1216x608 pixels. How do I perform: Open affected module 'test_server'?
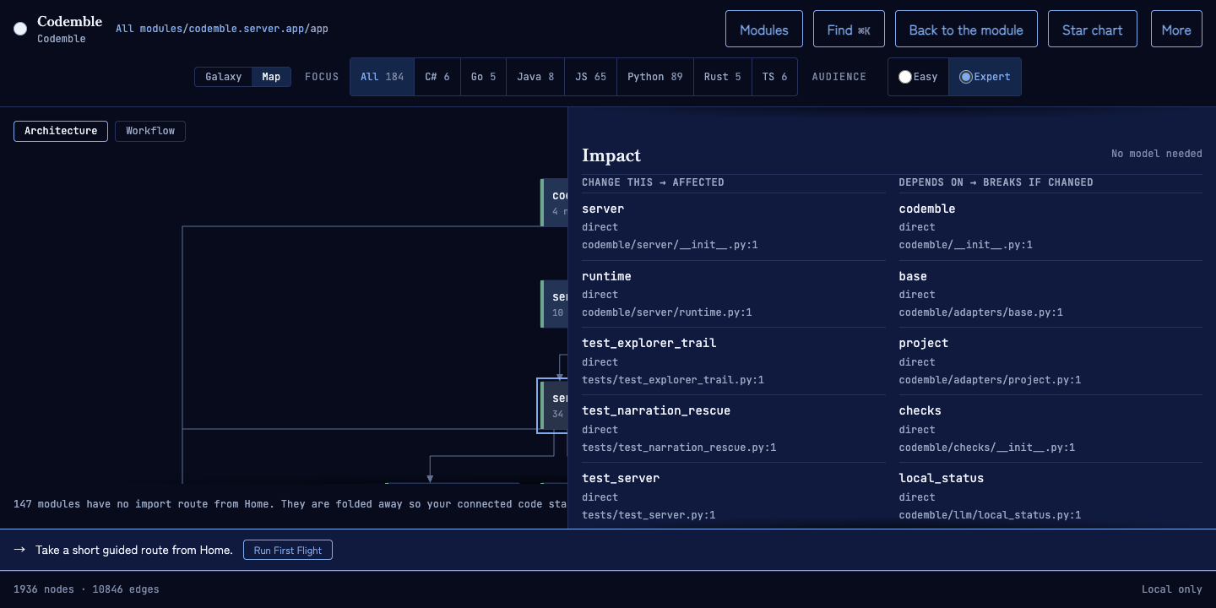point(621,478)
